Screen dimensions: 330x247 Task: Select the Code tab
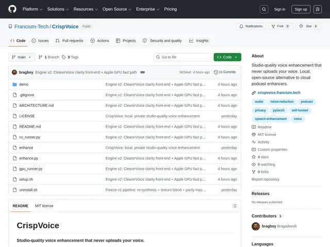[x=18, y=41]
